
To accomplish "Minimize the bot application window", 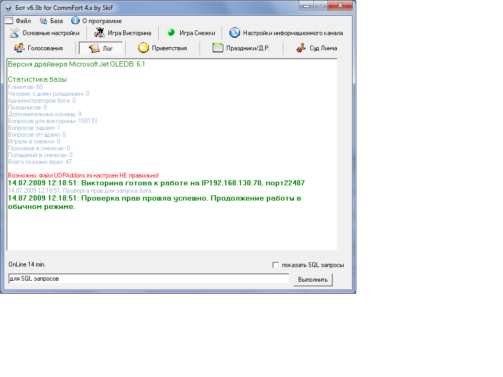I will click(307, 5).
